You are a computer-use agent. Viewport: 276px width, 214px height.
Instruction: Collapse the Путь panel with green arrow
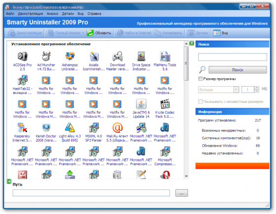(9, 181)
